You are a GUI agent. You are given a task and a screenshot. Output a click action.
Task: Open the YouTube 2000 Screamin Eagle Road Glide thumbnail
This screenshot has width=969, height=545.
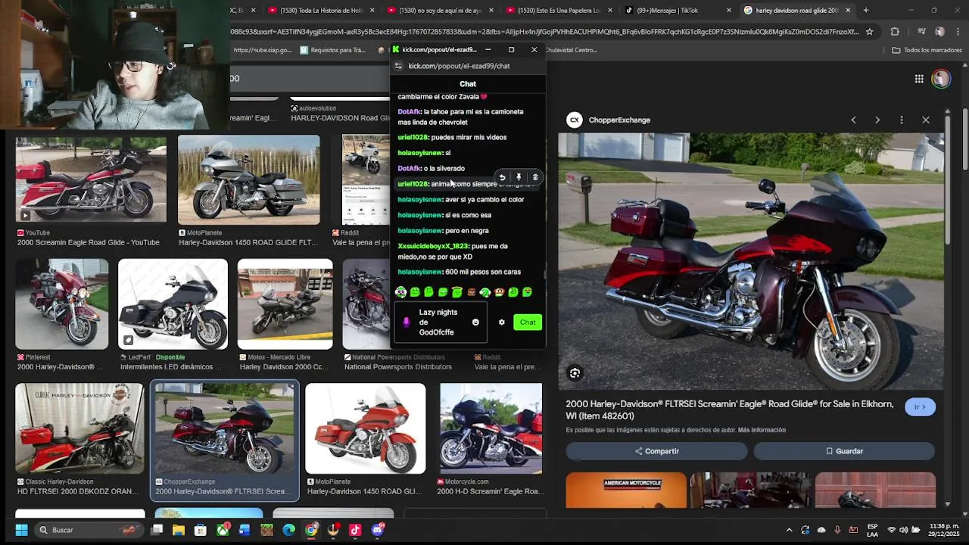point(91,179)
